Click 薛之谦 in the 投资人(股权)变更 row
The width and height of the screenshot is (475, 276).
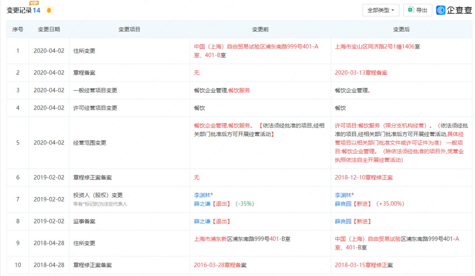(x=203, y=204)
